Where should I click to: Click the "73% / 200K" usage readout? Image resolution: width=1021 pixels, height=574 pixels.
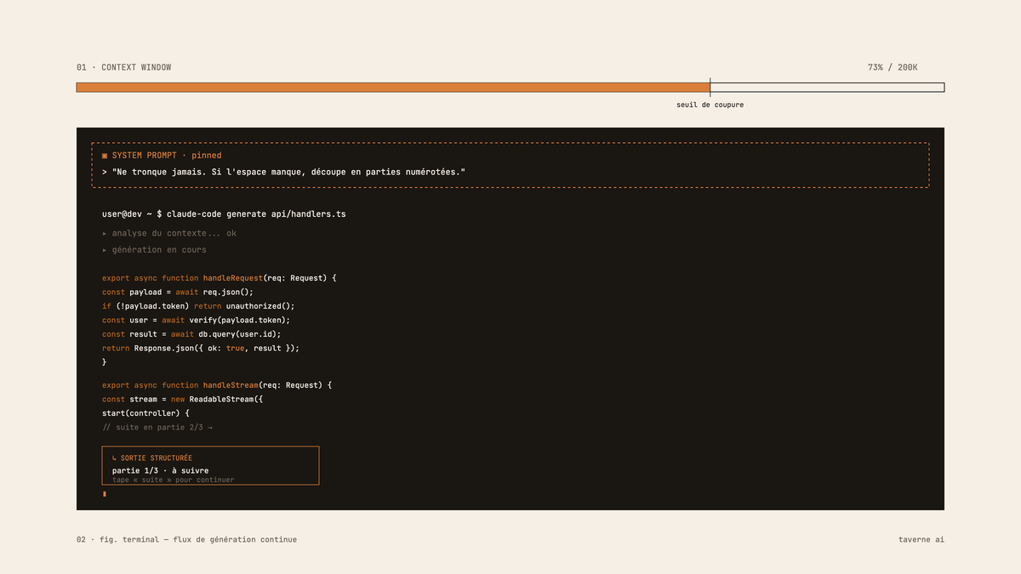(x=893, y=67)
